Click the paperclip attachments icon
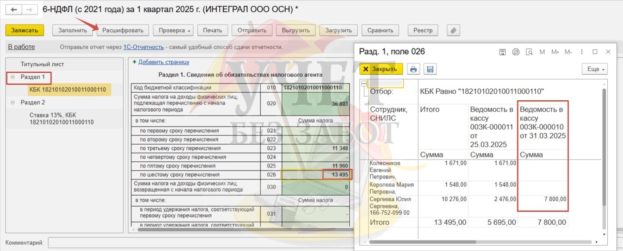 click(453, 30)
